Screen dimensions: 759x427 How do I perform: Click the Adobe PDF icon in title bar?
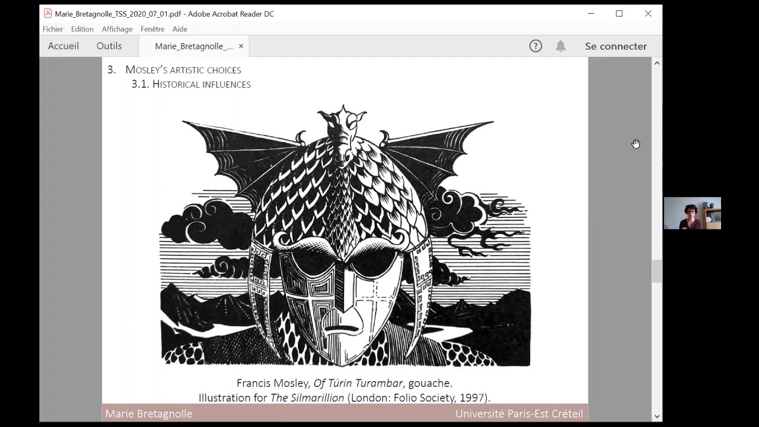[x=48, y=13]
